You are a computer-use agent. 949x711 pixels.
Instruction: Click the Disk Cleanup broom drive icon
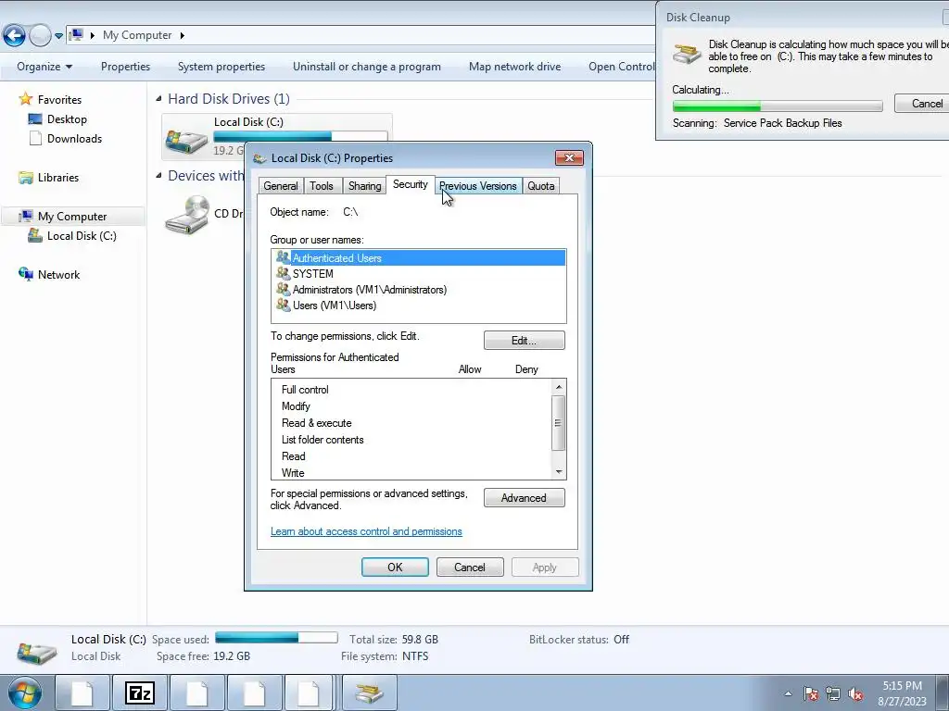pos(687,54)
